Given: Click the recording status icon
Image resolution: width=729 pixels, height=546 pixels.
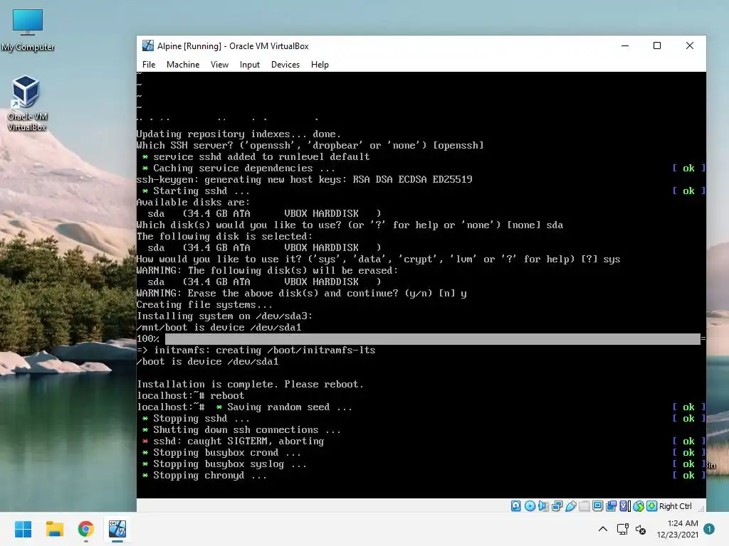Looking at the screenshot, I should coord(612,506).
